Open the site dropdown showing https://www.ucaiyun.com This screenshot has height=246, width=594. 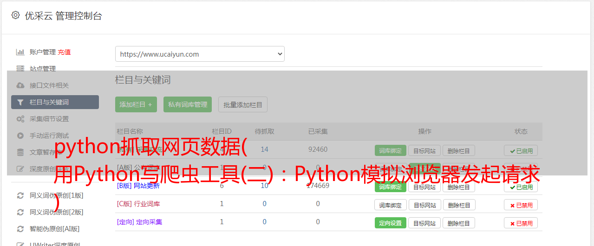200,54
